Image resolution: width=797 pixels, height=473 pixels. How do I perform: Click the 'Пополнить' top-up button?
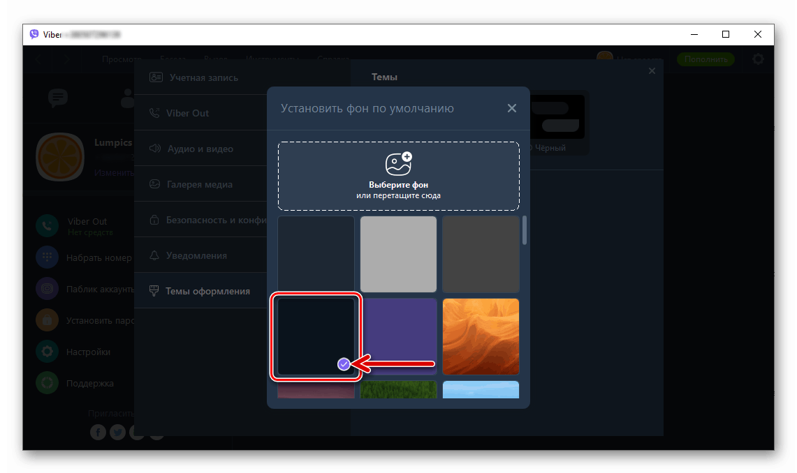(x=705, y=59)
